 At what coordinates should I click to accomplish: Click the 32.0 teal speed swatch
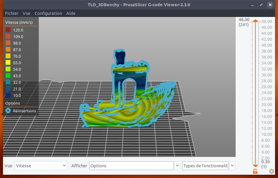[8, 82]
